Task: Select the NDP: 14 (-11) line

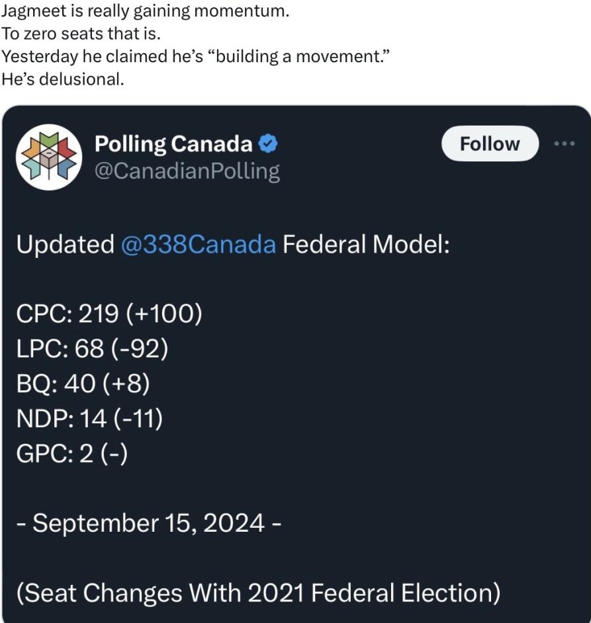Action: tap(89, 419)
